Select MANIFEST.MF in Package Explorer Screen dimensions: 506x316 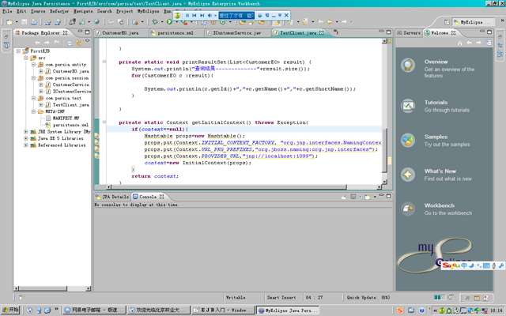coord(66,118)
